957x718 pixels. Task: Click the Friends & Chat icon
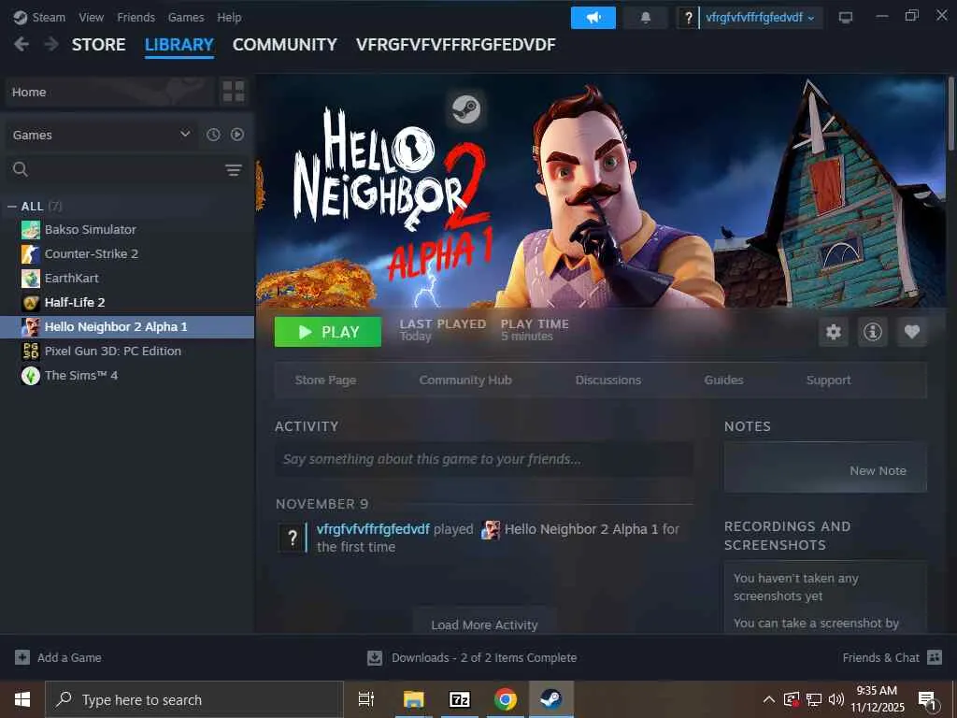point(935,657)
